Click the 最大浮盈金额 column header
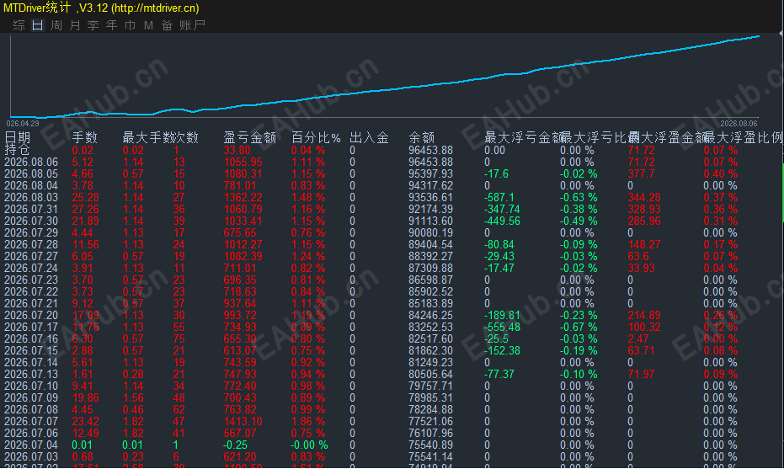The width and height of the screenshot is (784, 469). click(x=667, y=137)
